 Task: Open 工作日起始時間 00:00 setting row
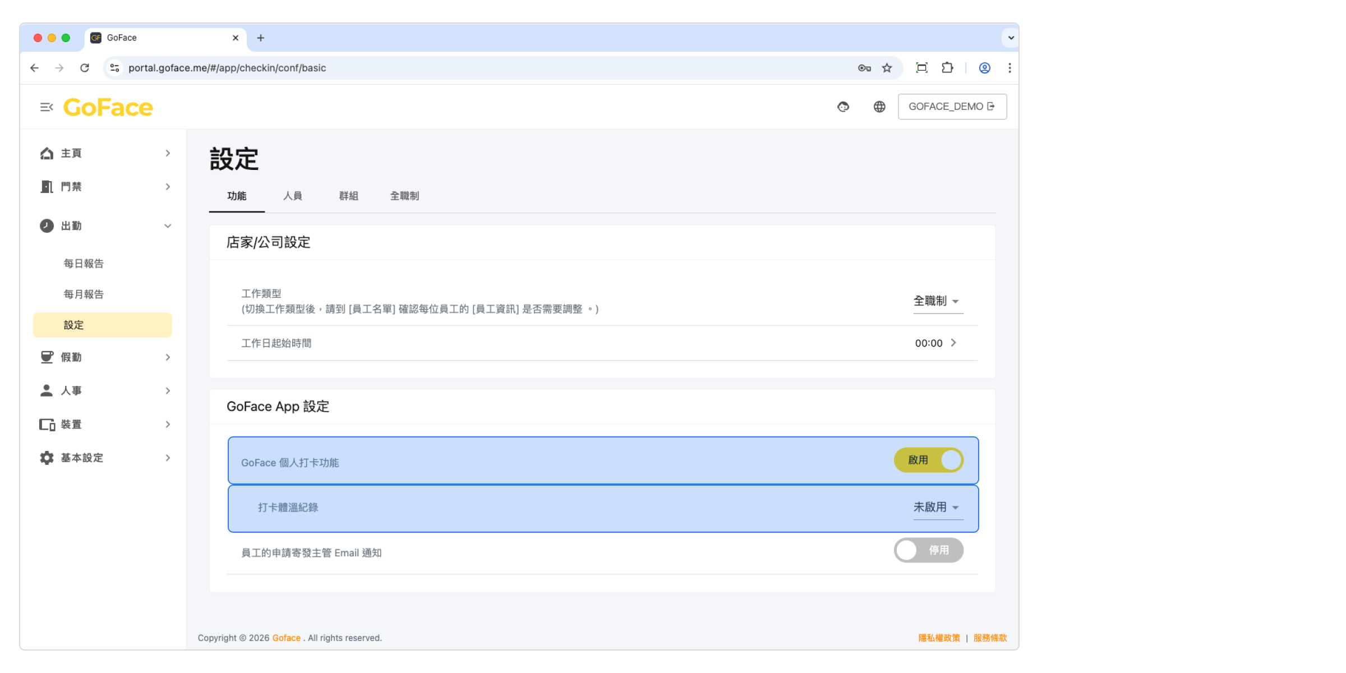coord(935,343)
